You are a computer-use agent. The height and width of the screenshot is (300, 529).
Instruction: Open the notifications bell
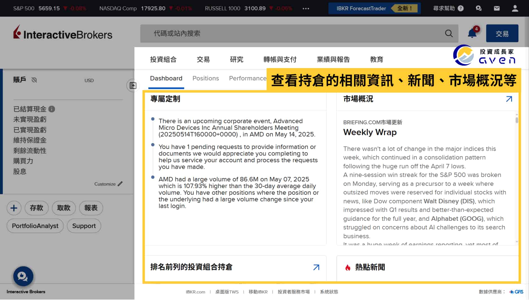pyautogui.click(x=472, y=33)
